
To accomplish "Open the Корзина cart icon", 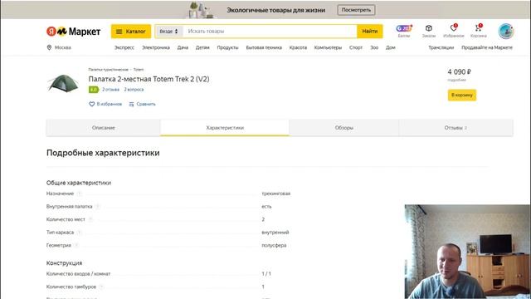I will tap(479, 31).
